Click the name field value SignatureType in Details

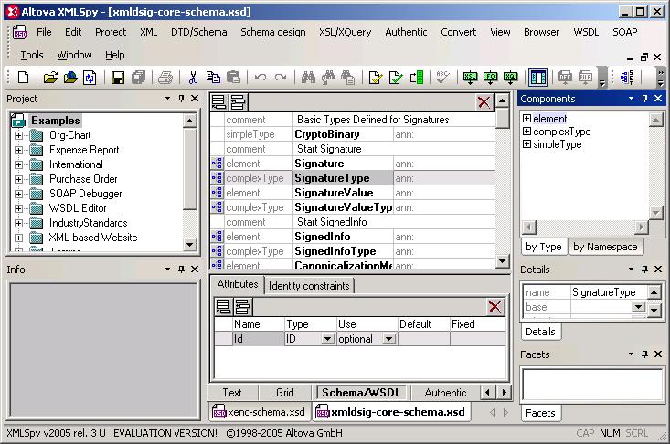pyautogui.click(x=604, y=292)
